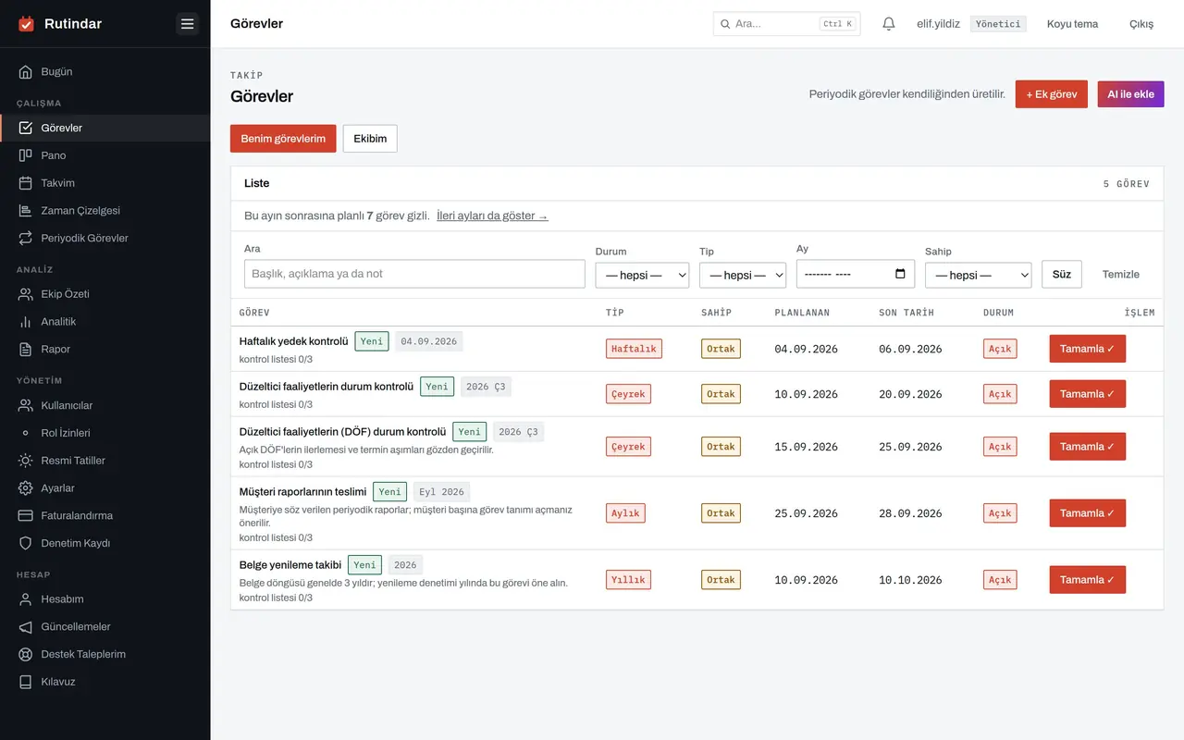Click the Başlık, açıklama ya da not field
Screen dimensions: 1184x740
414,274
